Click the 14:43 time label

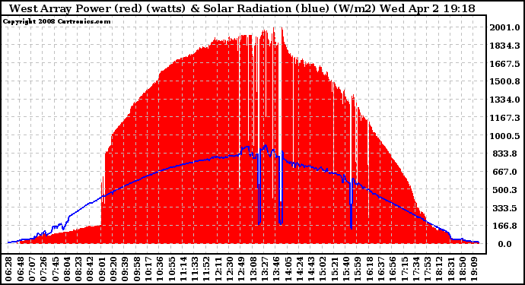pos(310,269)
